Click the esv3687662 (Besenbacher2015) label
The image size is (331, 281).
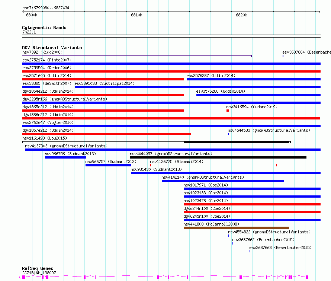pyautogui.click(x=263, y=240)
